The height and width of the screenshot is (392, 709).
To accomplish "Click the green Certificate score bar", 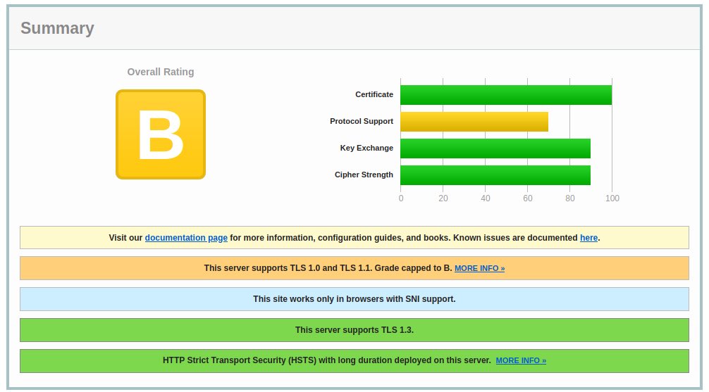I will (x=506, y=95).
